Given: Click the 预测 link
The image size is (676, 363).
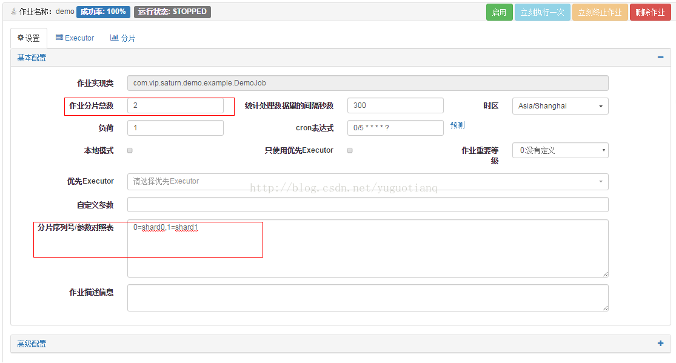Looking at the screenshot, I should pos(457,125).
